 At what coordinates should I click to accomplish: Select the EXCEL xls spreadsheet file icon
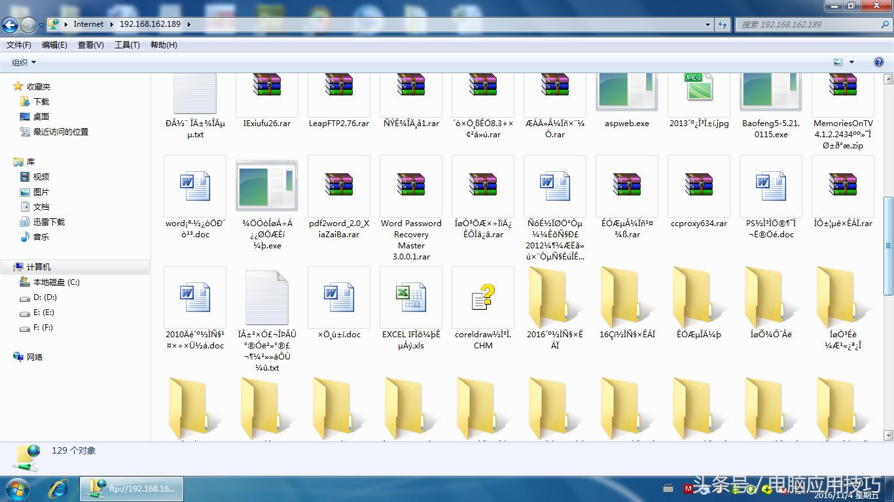click(x=411, y=297)
